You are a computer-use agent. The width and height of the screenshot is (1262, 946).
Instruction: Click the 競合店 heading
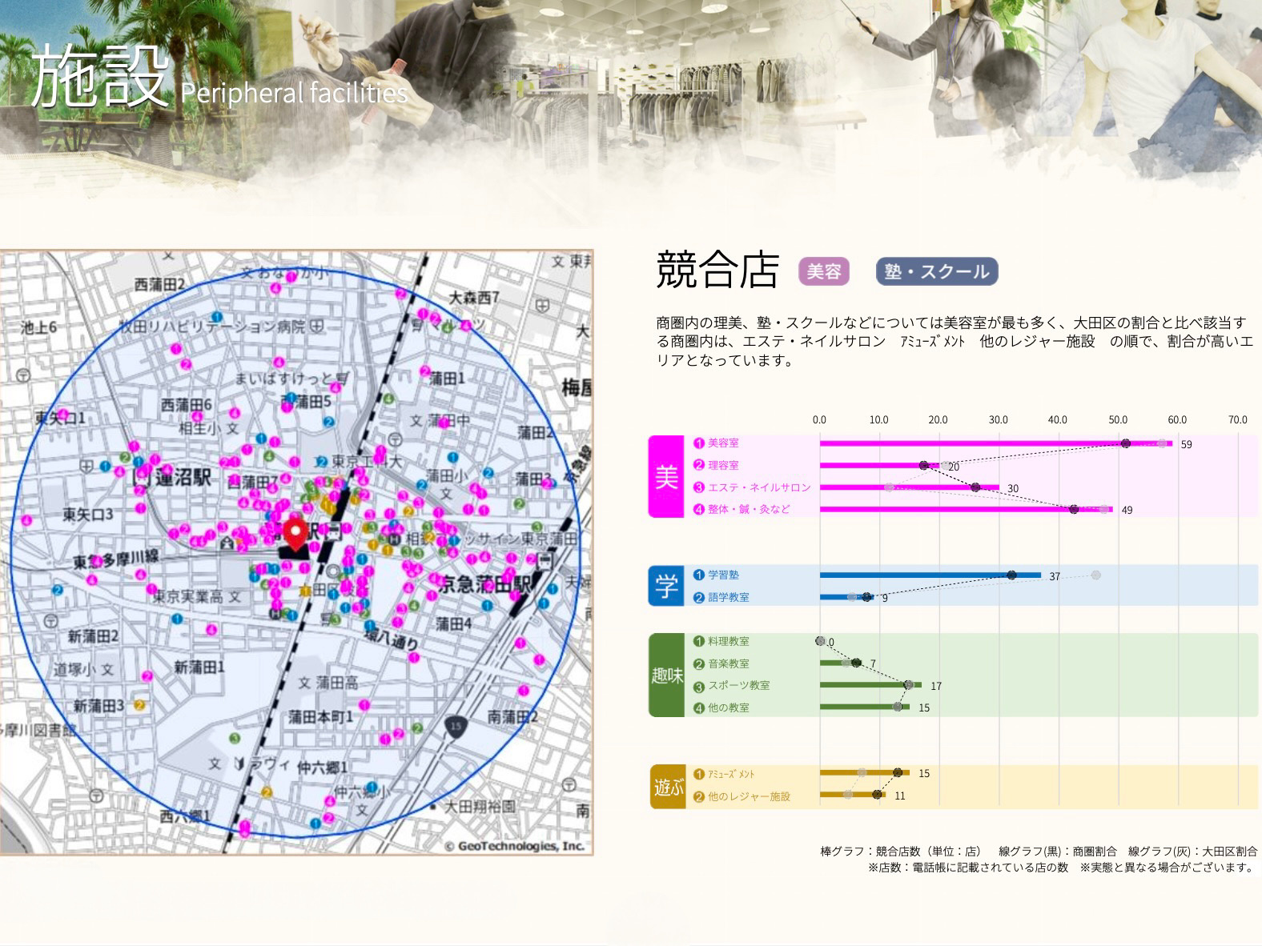pos(717,270)
